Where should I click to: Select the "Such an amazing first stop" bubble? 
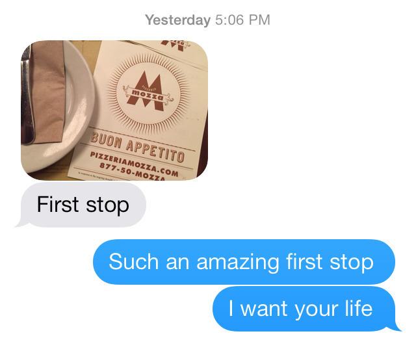pos(244,262)
